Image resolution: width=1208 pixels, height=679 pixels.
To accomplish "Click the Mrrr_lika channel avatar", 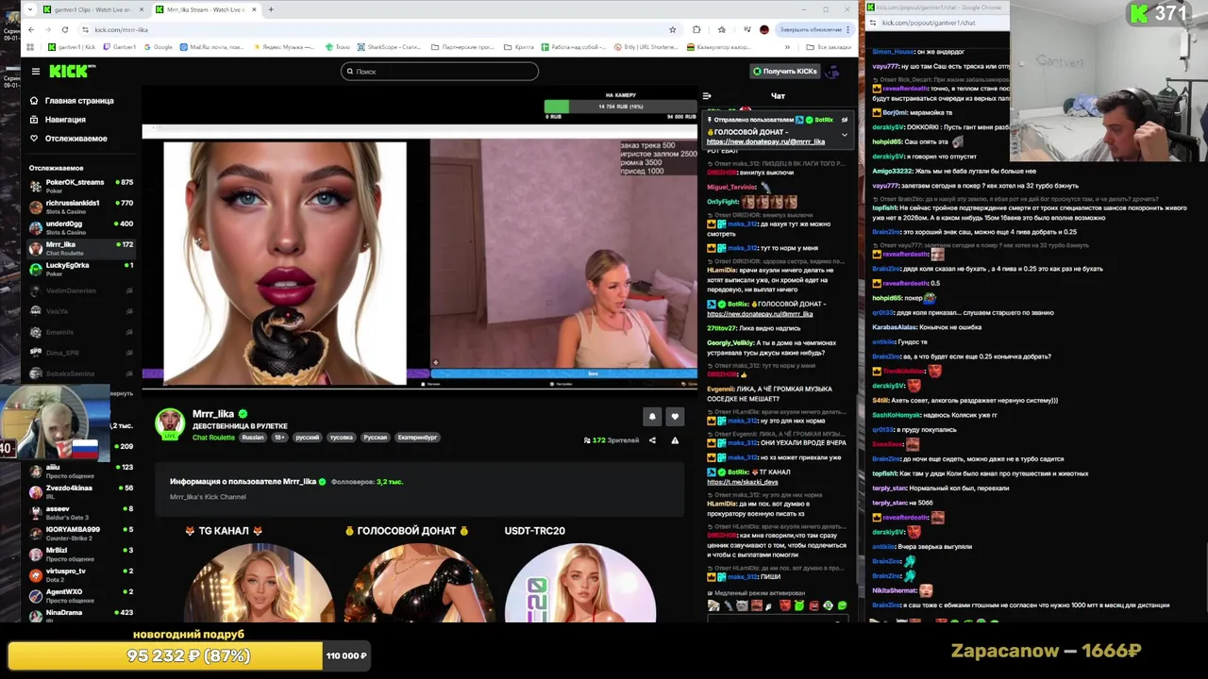I will click(170, 423).
